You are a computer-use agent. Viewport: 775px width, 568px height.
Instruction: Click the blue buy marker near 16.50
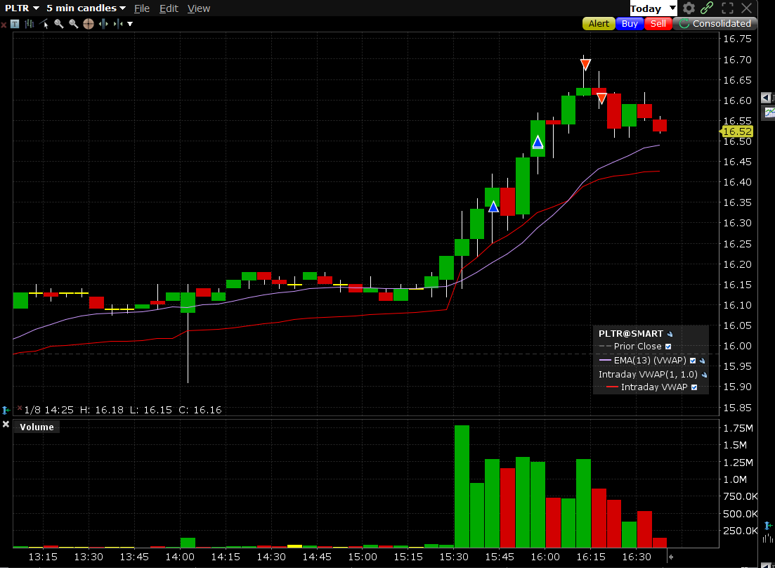pos(538,143)
